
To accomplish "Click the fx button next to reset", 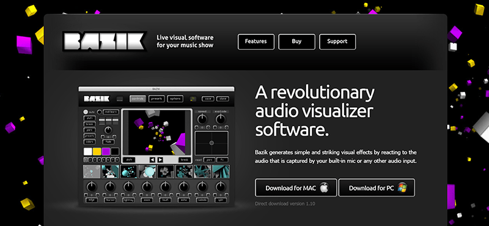I will point(222,160).
